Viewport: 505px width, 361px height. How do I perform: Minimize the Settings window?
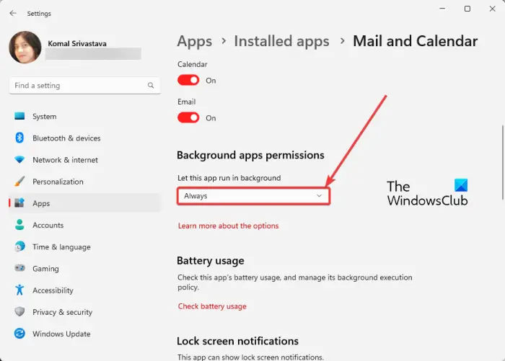pos(442,9)
